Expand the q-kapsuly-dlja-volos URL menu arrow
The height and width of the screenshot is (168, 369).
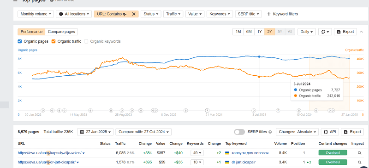click(83, 153)
